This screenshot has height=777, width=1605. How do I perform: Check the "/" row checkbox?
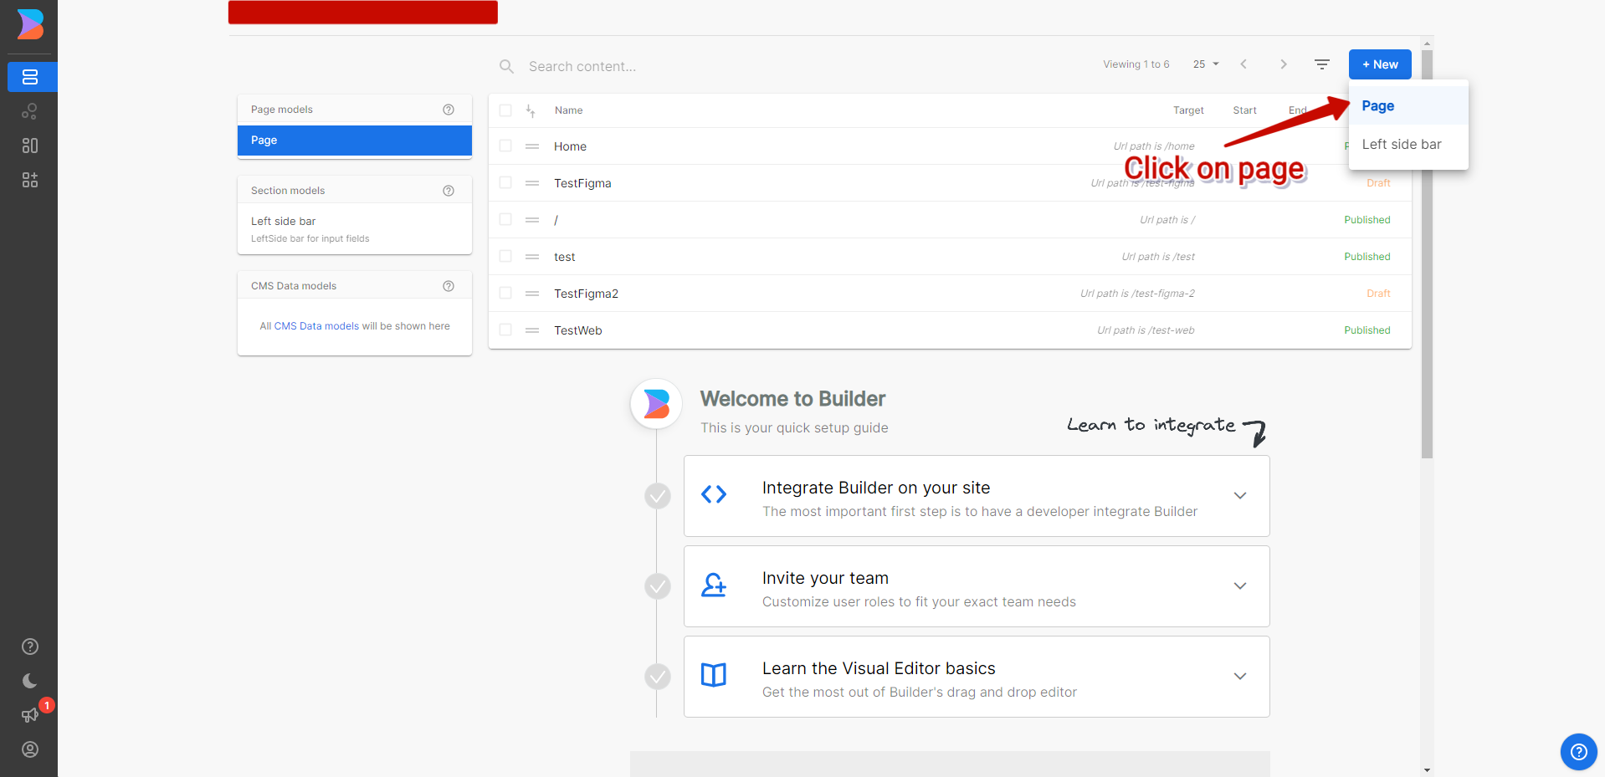tap(505, 219)
